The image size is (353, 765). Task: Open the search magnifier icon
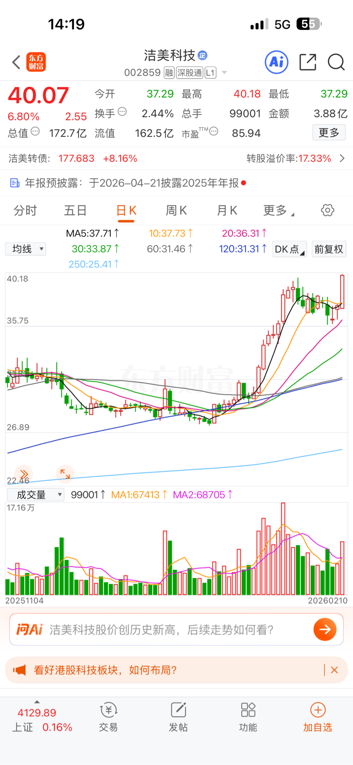coord(336,62)
